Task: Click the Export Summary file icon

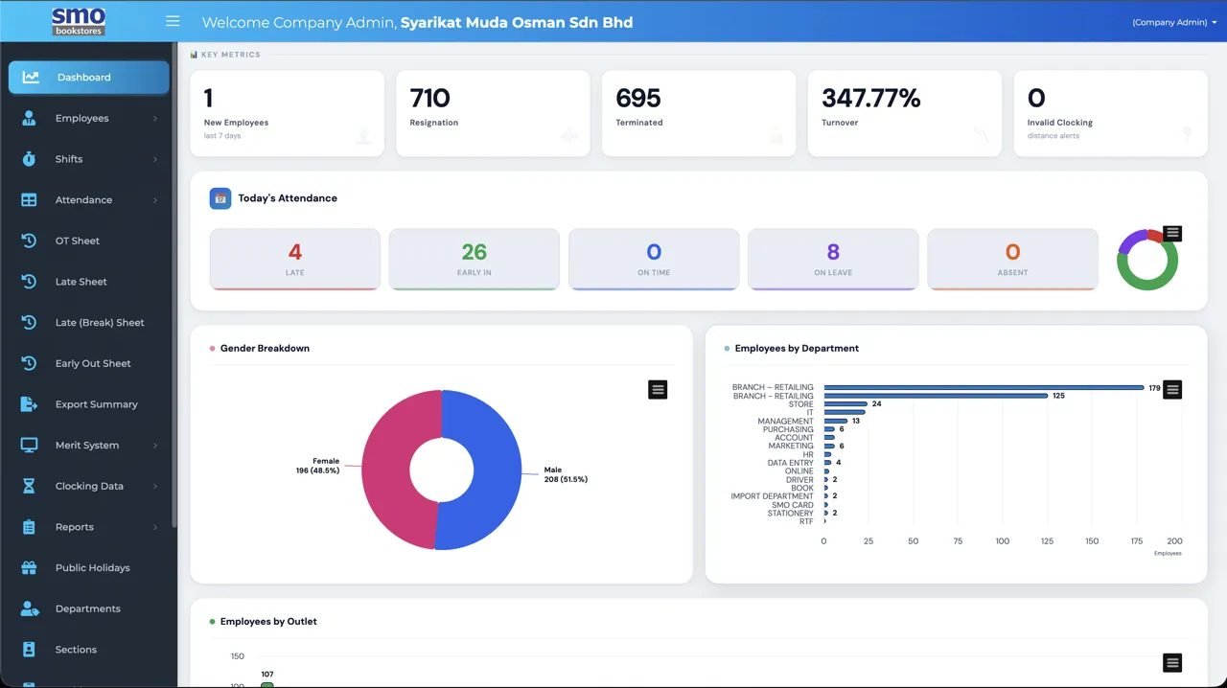Action: (x=29, y=404)
